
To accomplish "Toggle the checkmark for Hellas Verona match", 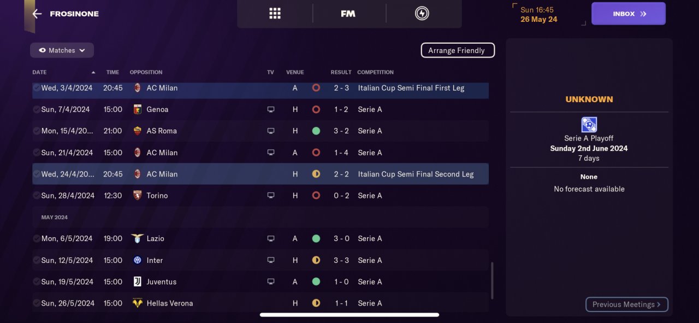I will 36,303.
